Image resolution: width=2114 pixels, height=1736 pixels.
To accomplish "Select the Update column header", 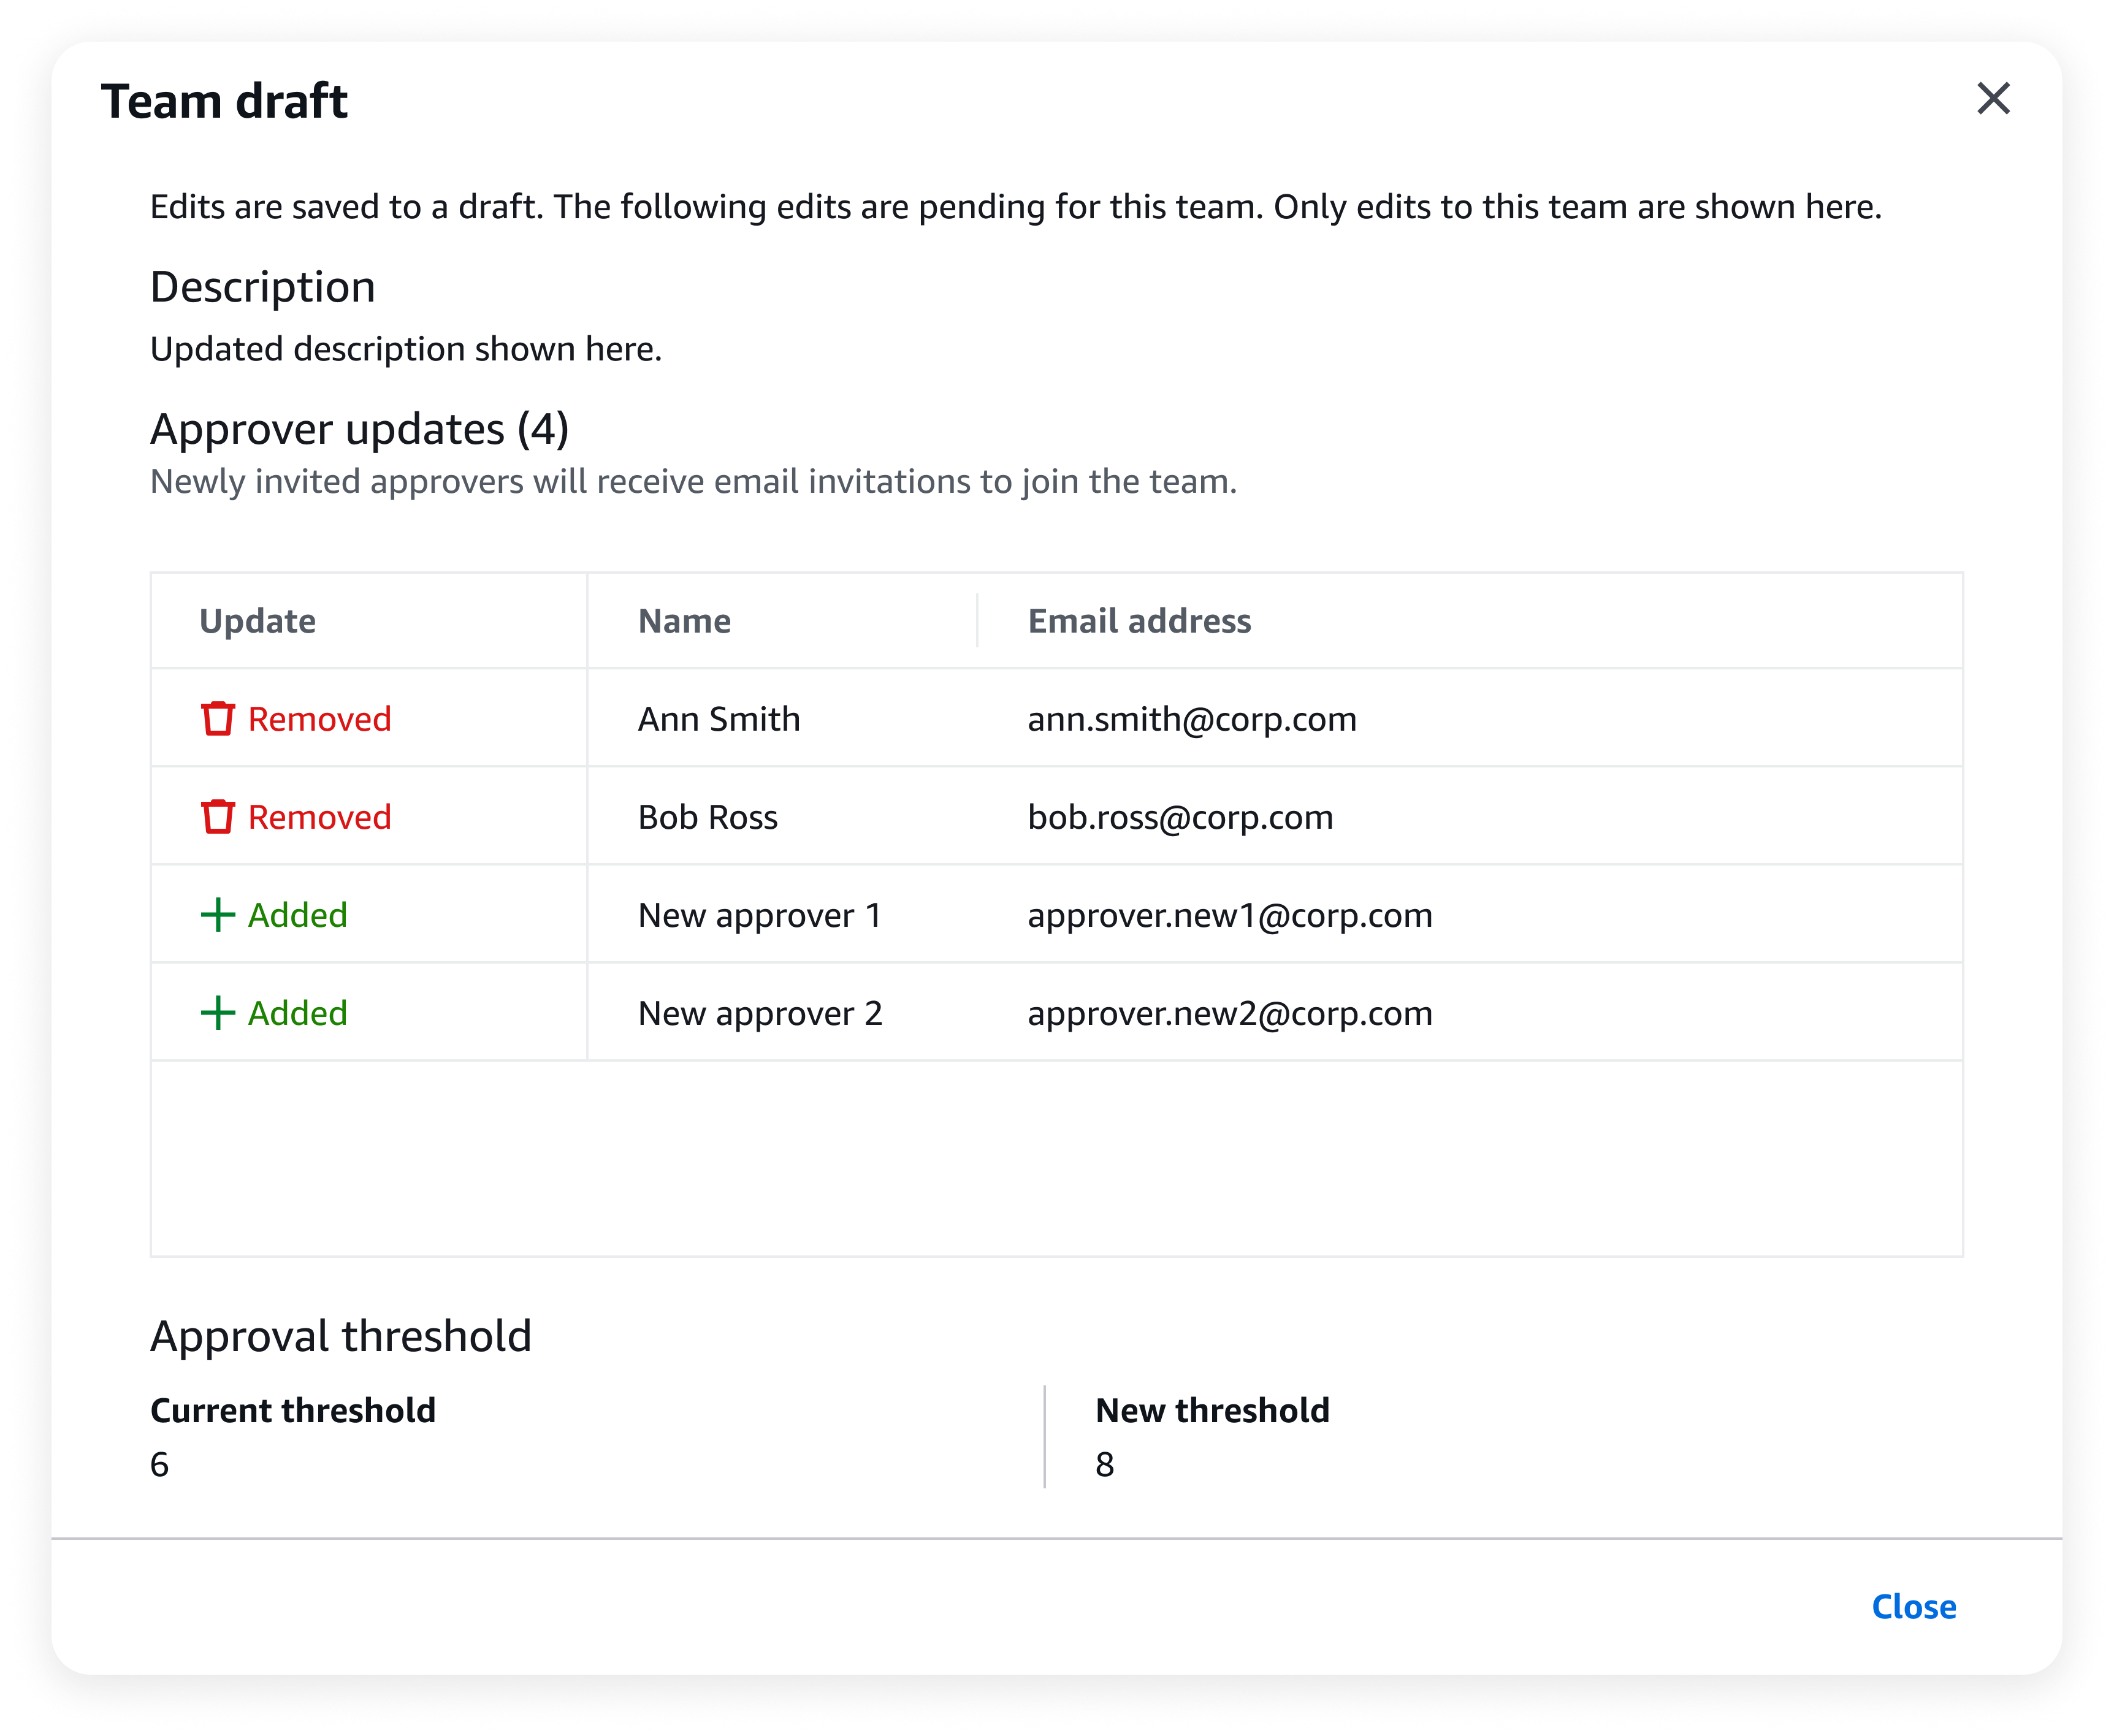I will click(x=258, y=620).
